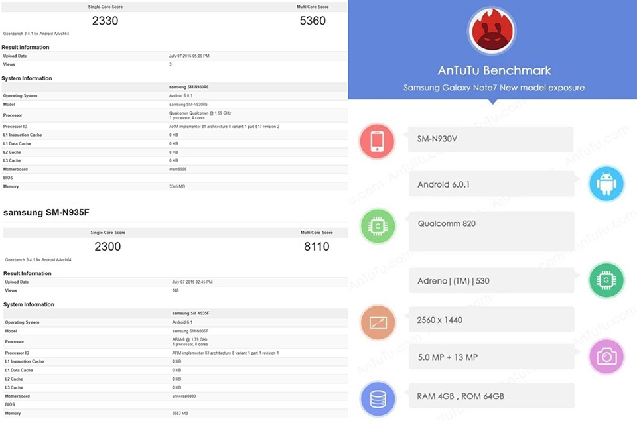Select the SM-N930V model field
The height and width of the screenshot is (425, 637).
[491, 139]
